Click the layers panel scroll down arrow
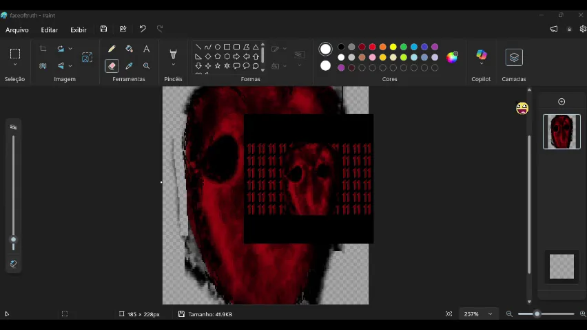Screen dimensions: 587x330 pyautogui.click(x=529, y=302)
